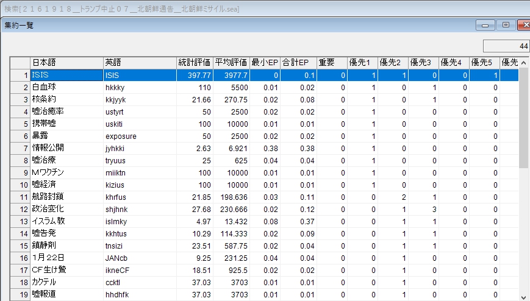Maximize the 集約一覧 window
Viewport: 530px width, 301px height.
coord(506,25)
